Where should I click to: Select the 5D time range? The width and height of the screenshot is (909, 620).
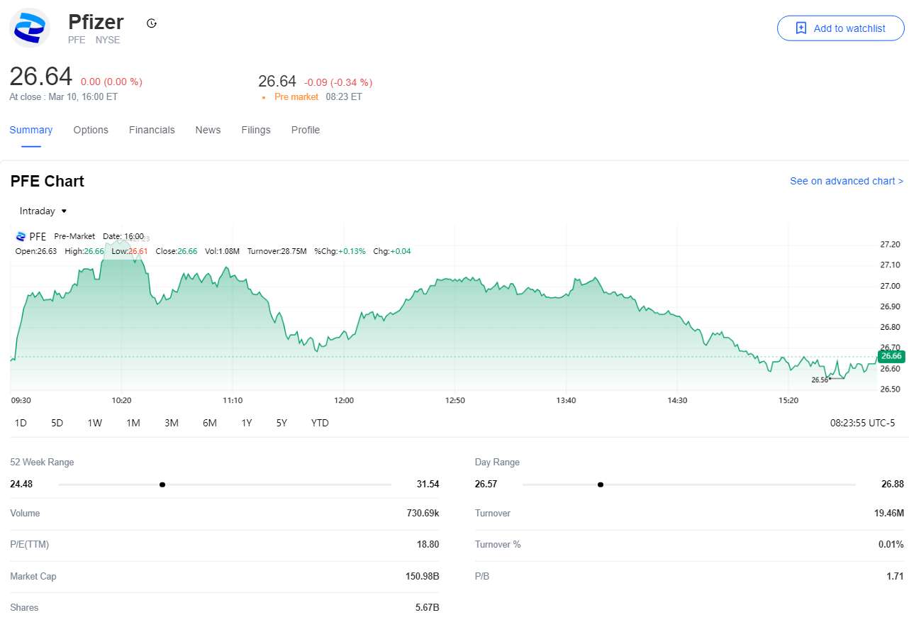[x=57, y=423]
